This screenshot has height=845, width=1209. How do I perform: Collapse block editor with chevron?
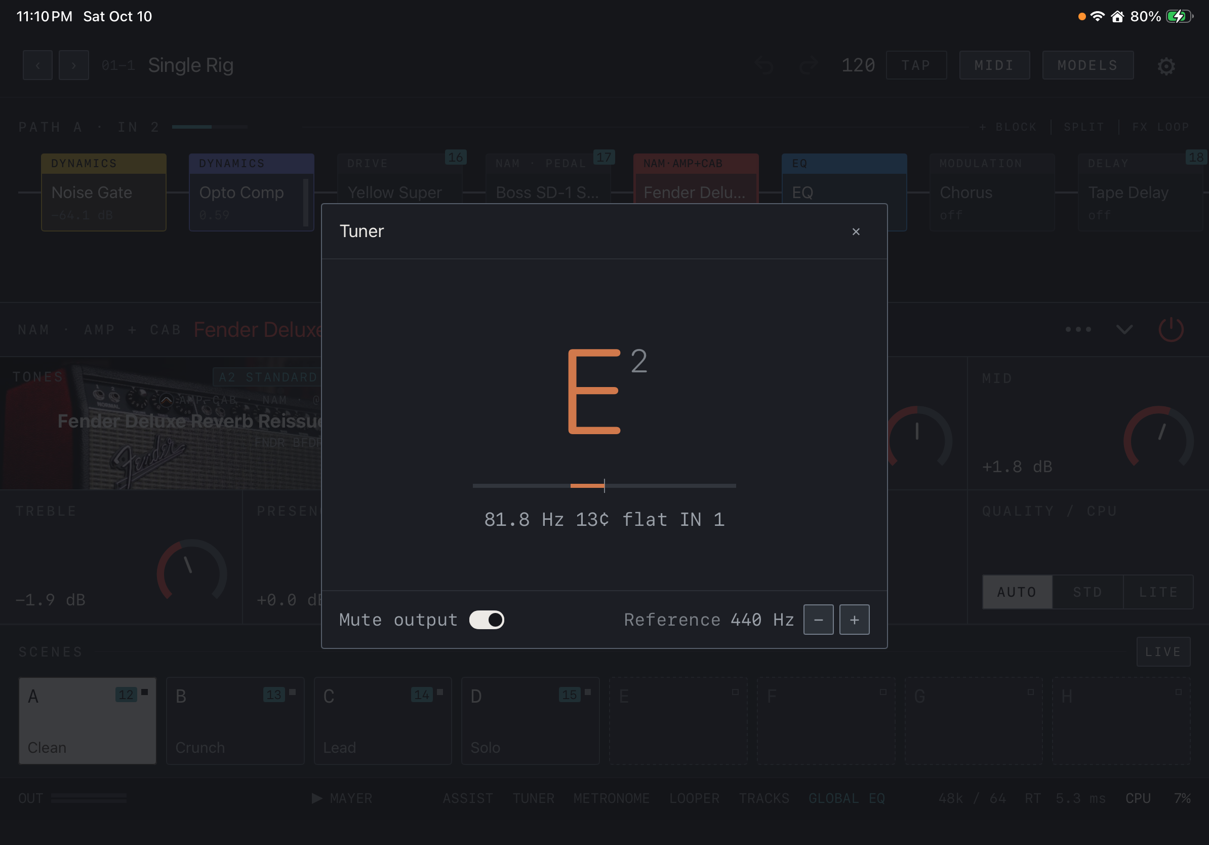1124,330
